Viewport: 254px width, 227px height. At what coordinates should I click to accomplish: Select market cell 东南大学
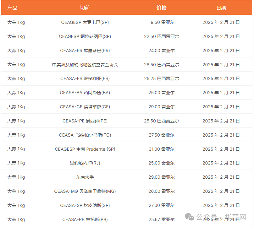[85, 177]
